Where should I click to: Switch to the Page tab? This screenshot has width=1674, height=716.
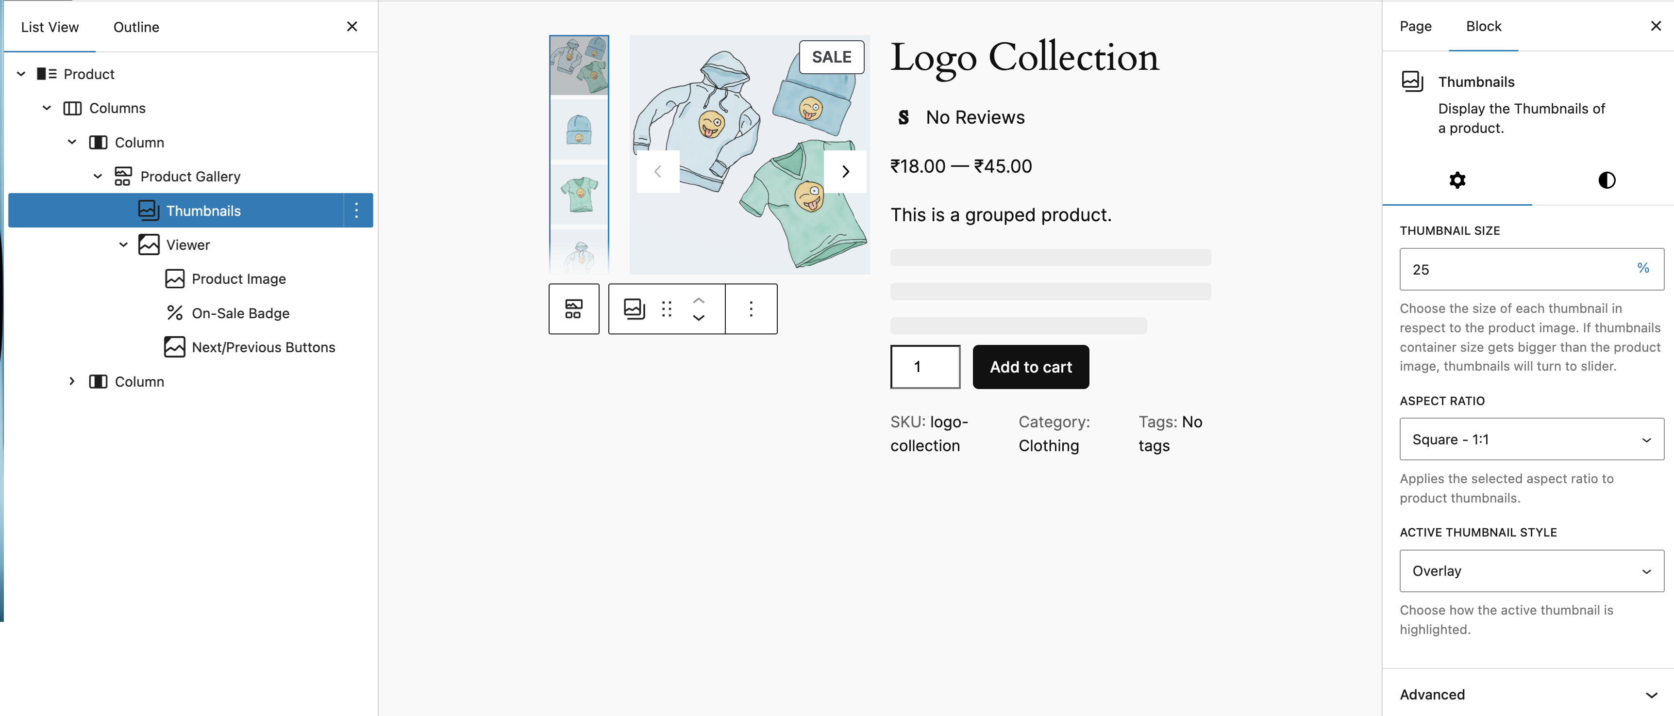(x=1415, y=27)
